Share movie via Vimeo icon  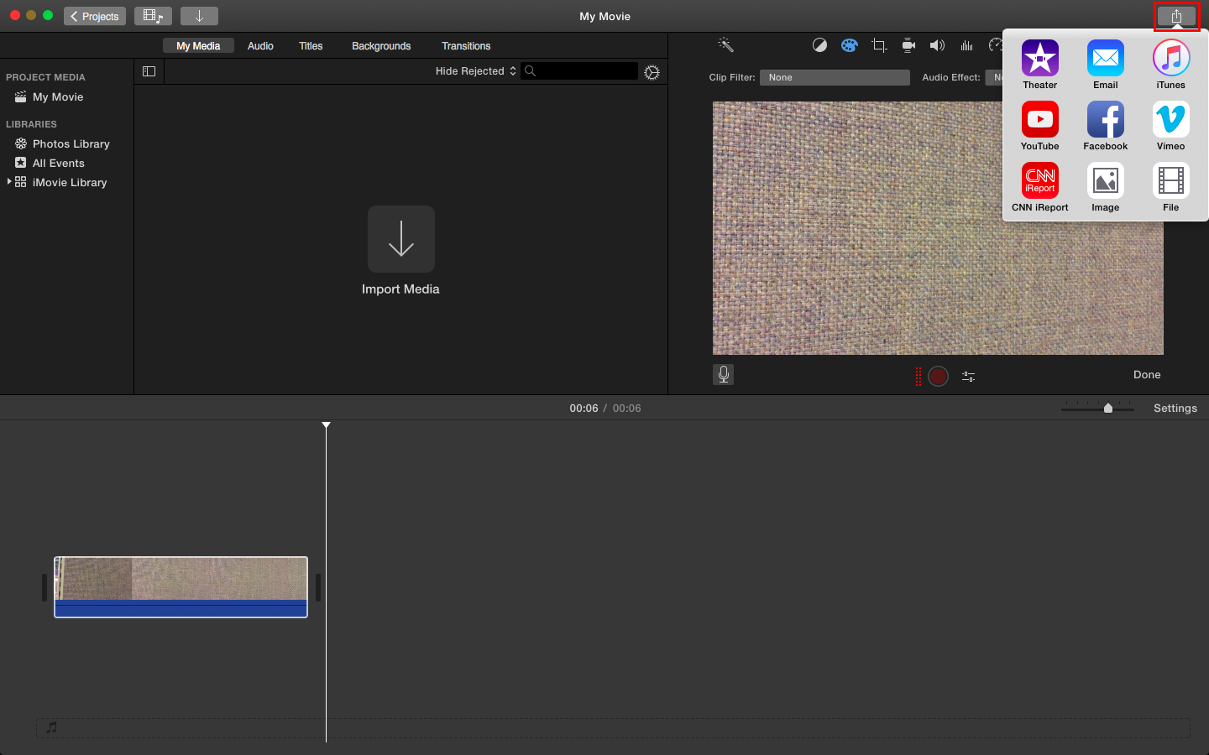(1170, 120)
